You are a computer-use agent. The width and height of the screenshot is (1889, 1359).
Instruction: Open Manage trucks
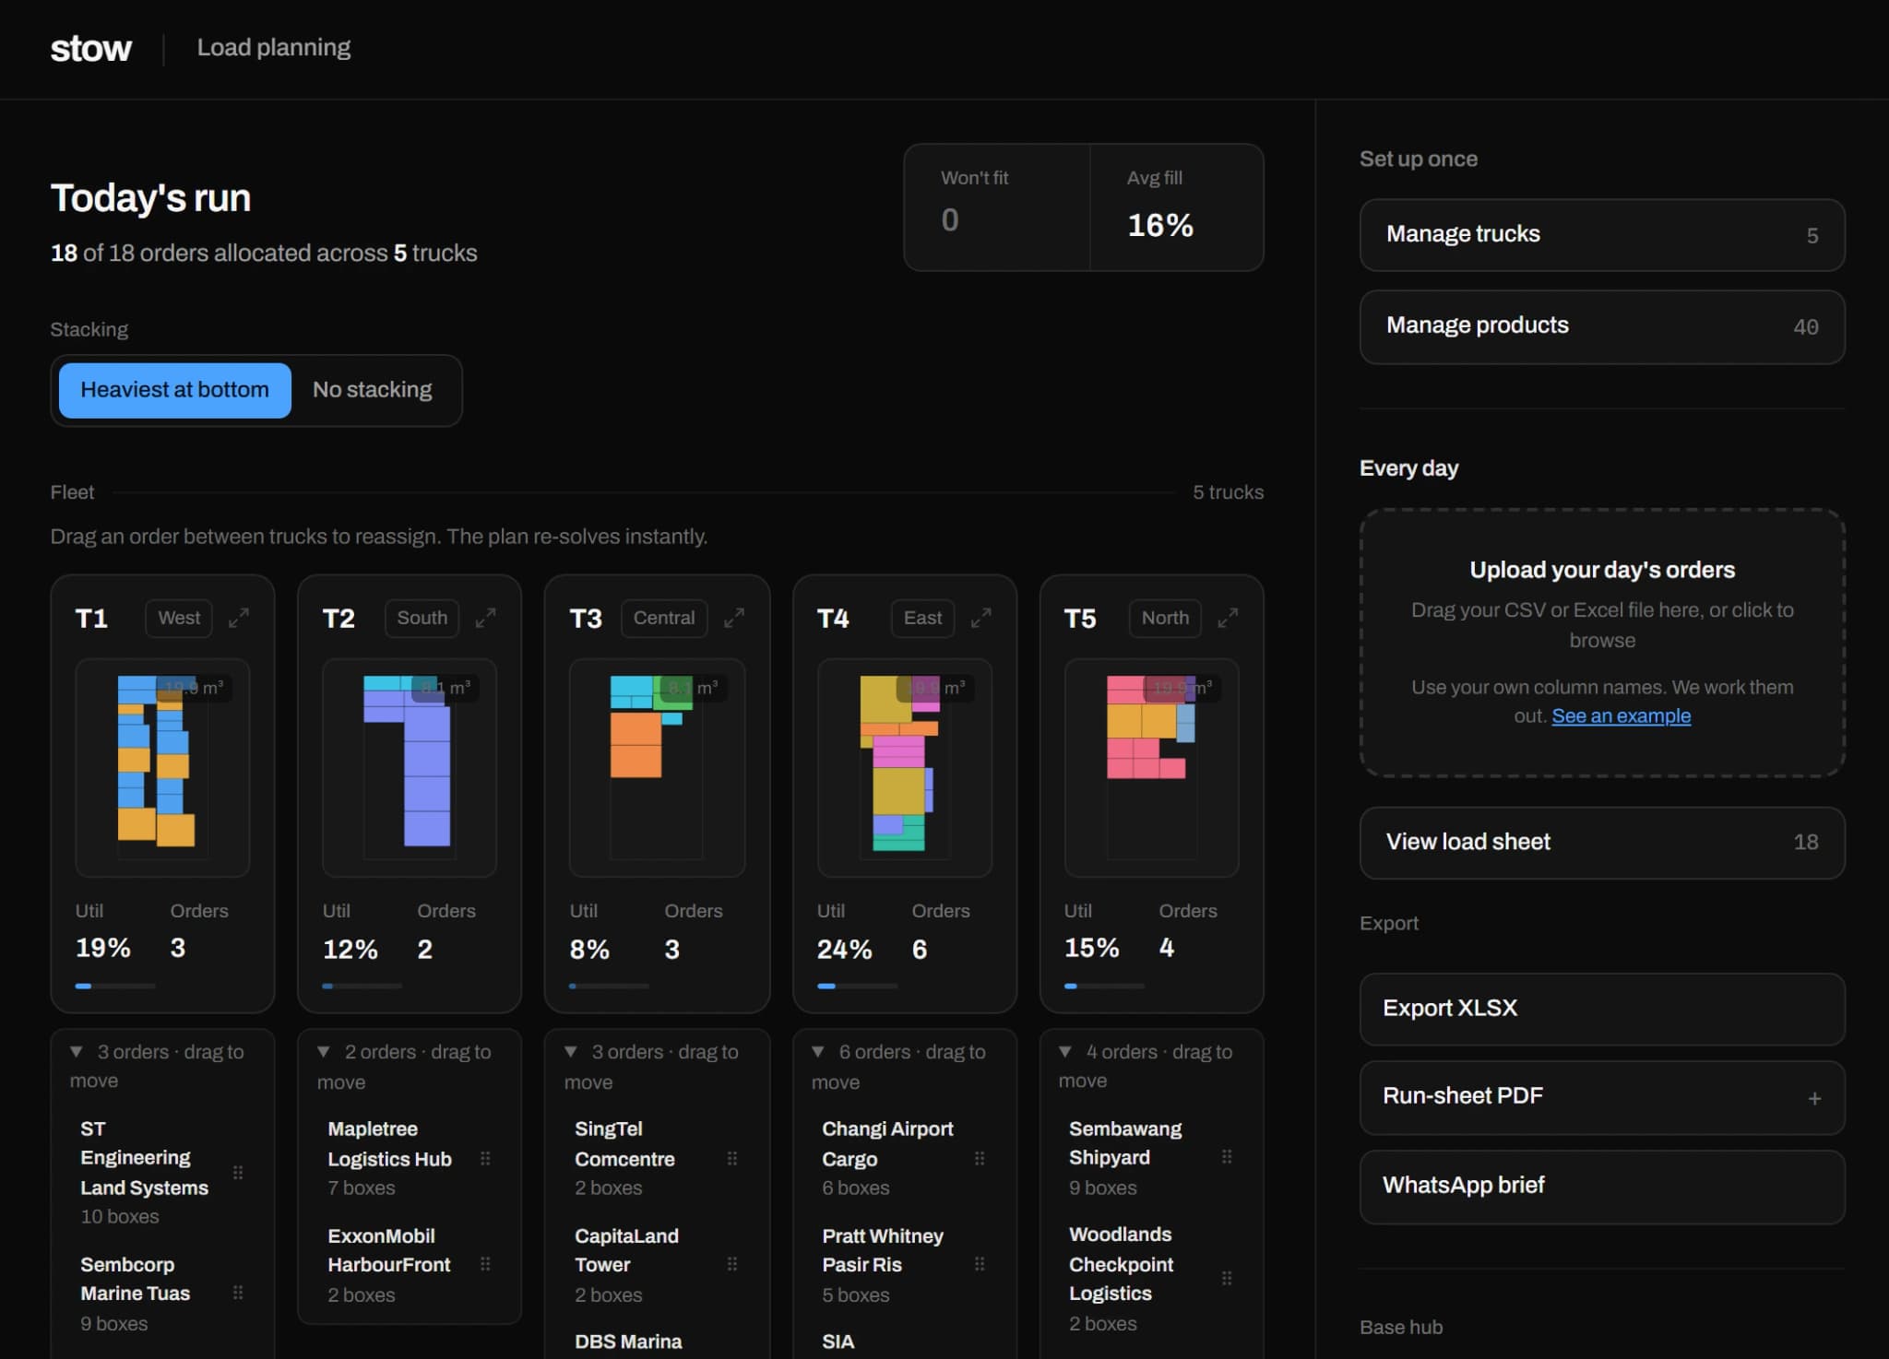(1602, 235)
